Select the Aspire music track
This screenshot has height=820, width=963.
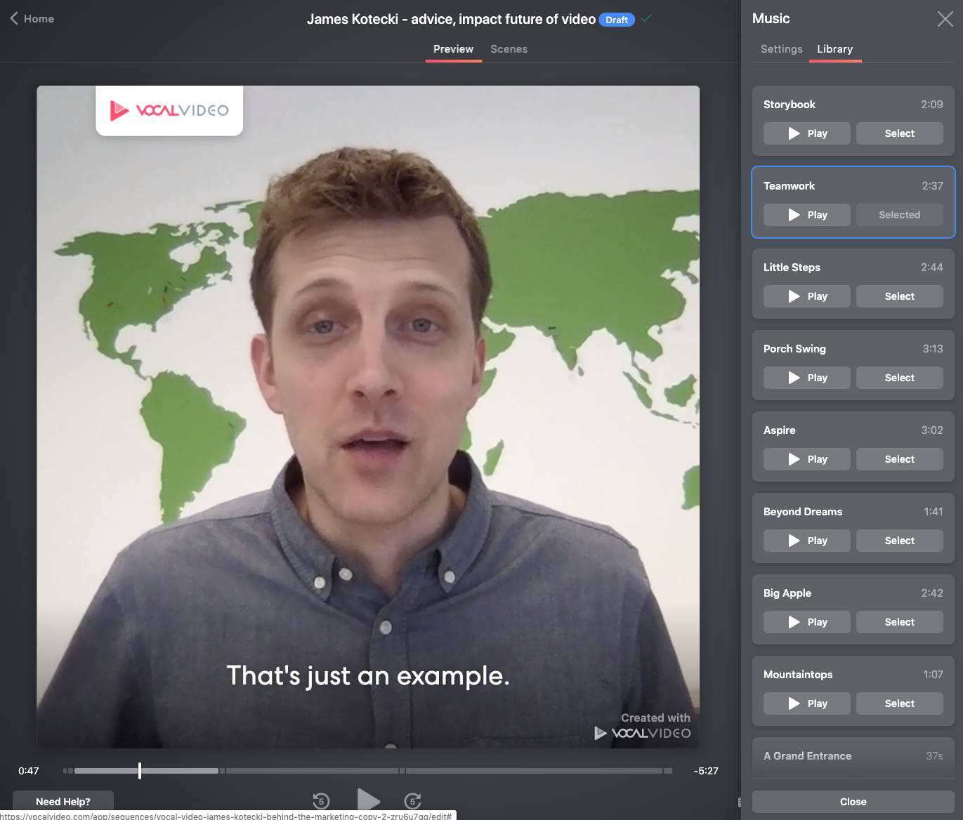pos(899,459)
